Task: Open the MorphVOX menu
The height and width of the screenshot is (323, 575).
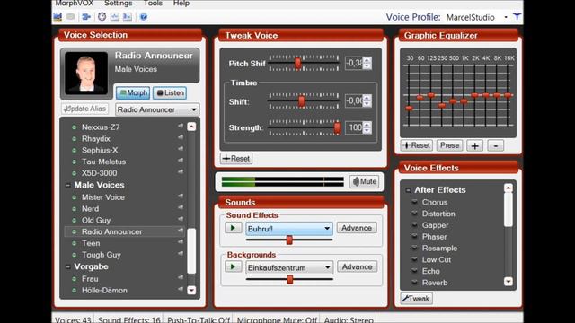Action: (75, 4)
